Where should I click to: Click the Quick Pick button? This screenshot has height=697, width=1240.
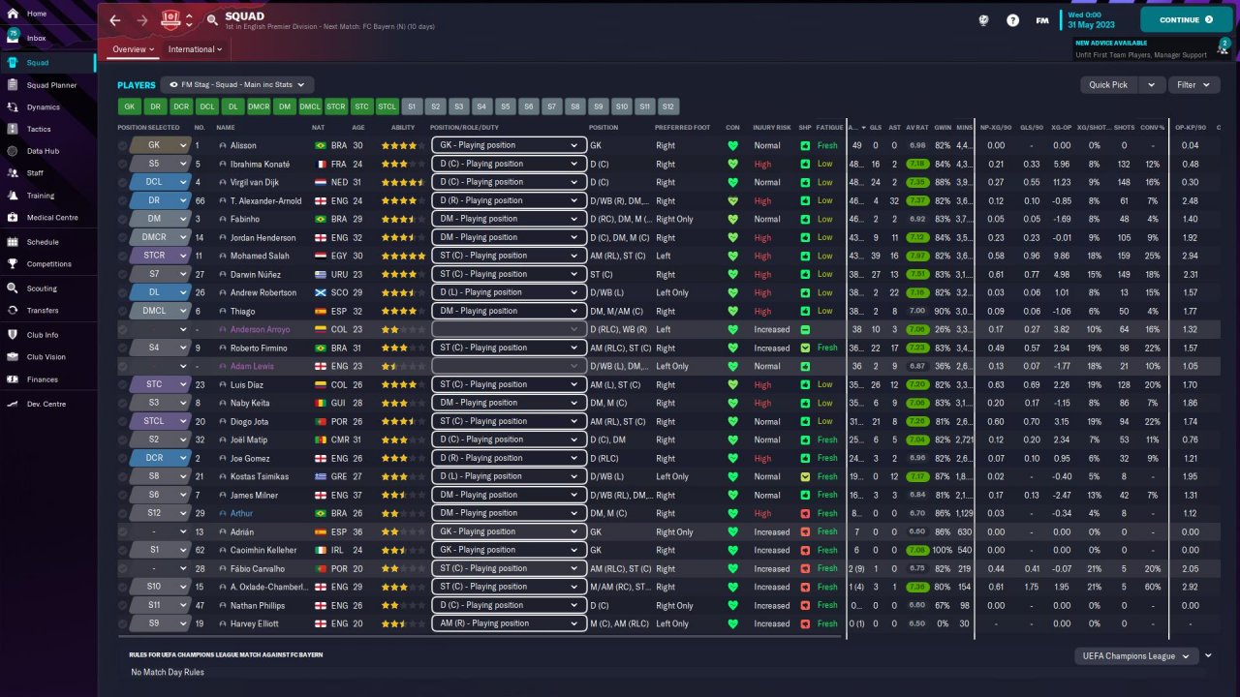click(1108, 85)
